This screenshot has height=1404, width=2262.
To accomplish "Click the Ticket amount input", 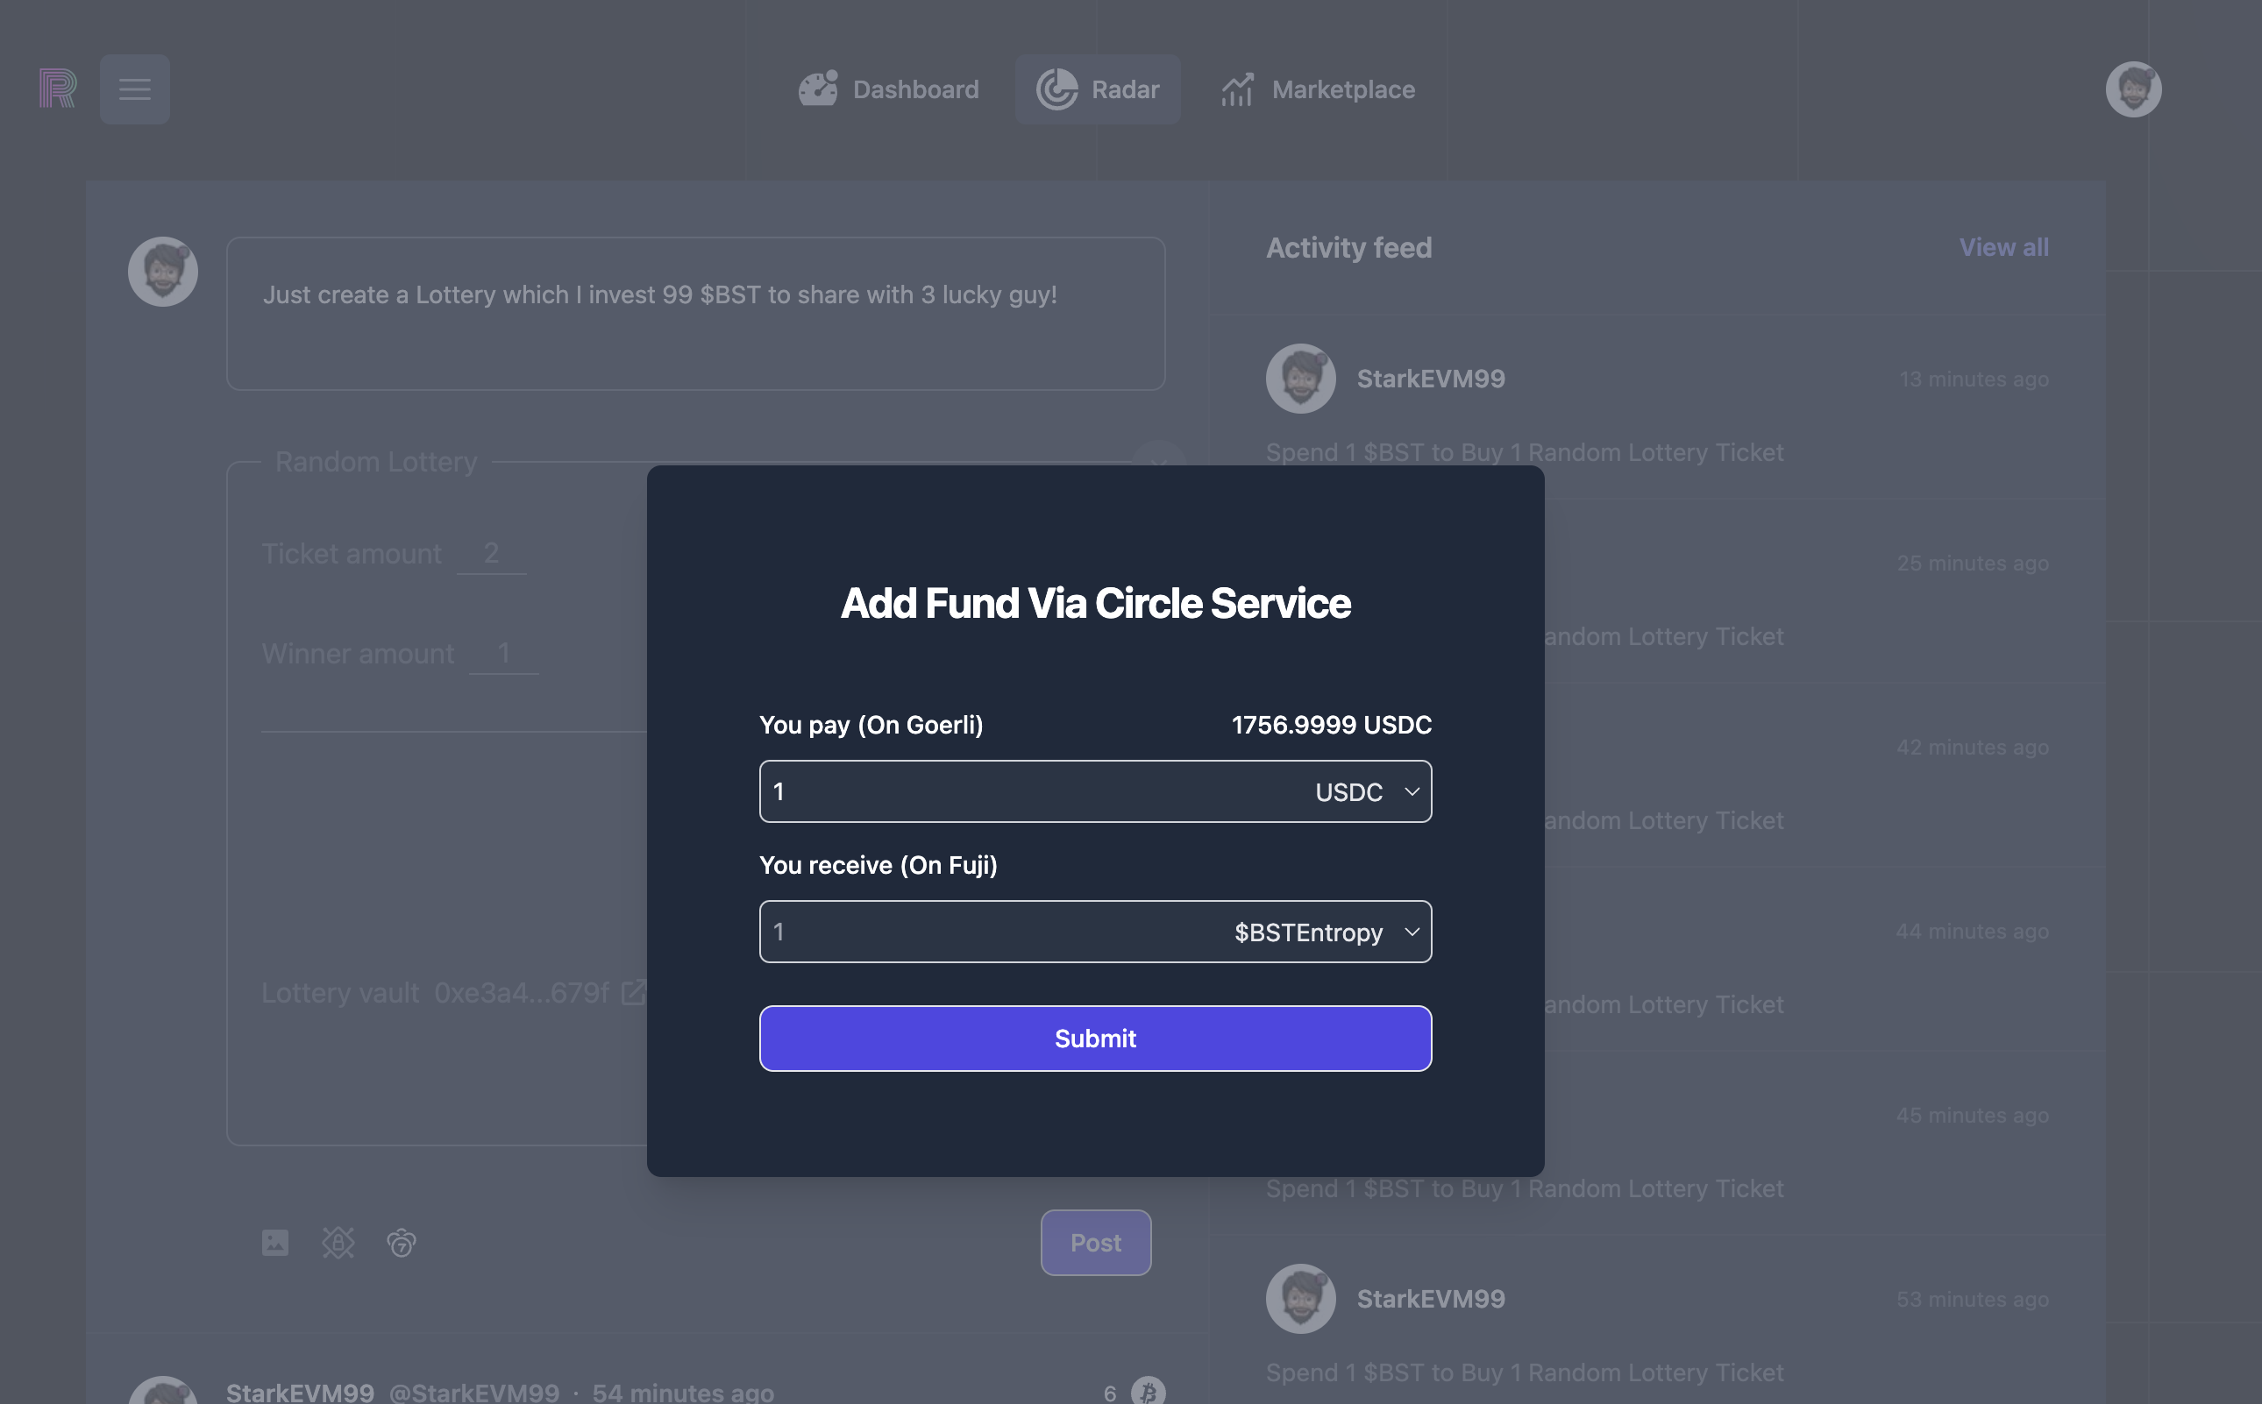I will click(492, 553).
